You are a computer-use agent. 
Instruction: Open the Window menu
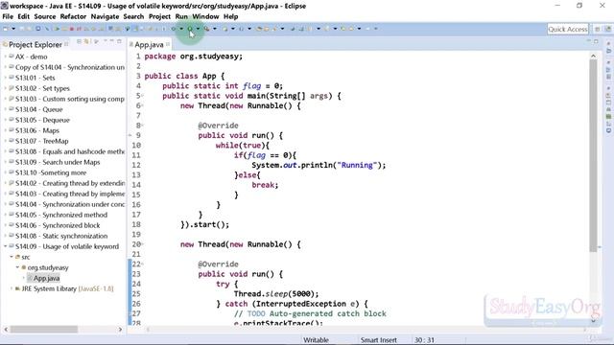(205, 16)
